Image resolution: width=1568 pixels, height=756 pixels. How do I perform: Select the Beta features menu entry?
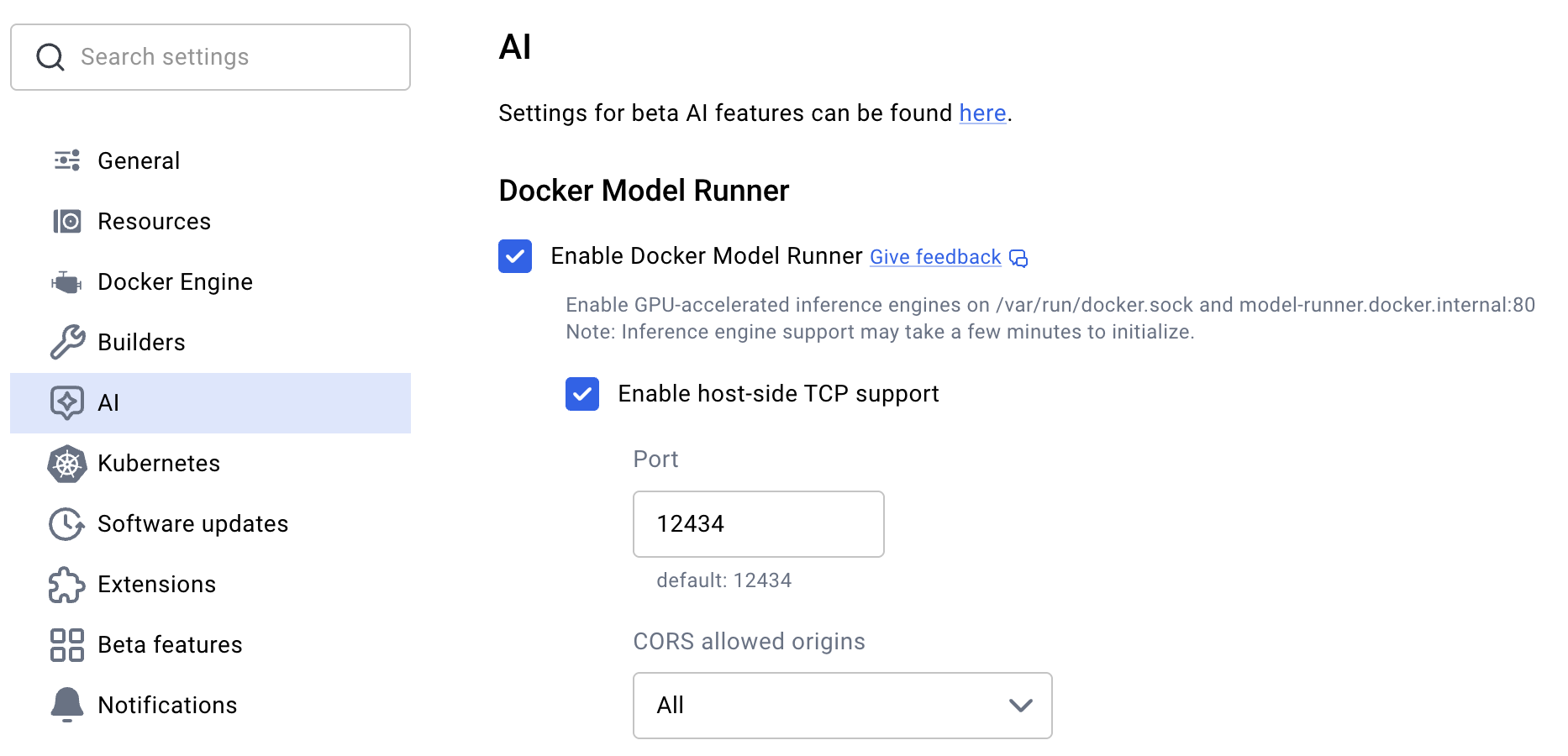169,644
